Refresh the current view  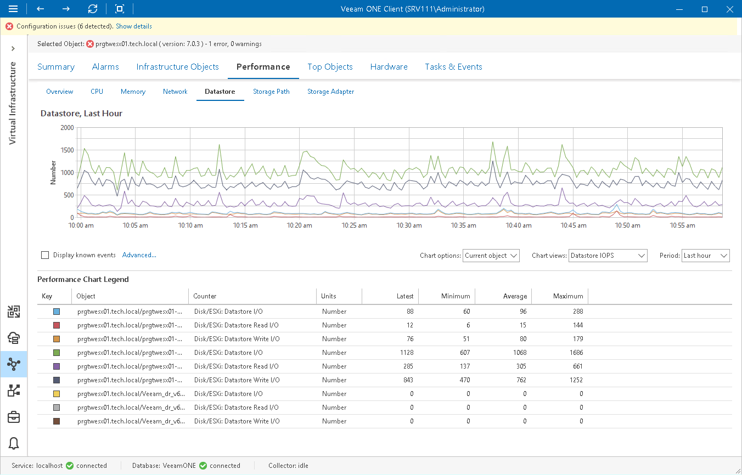[92, 9]
